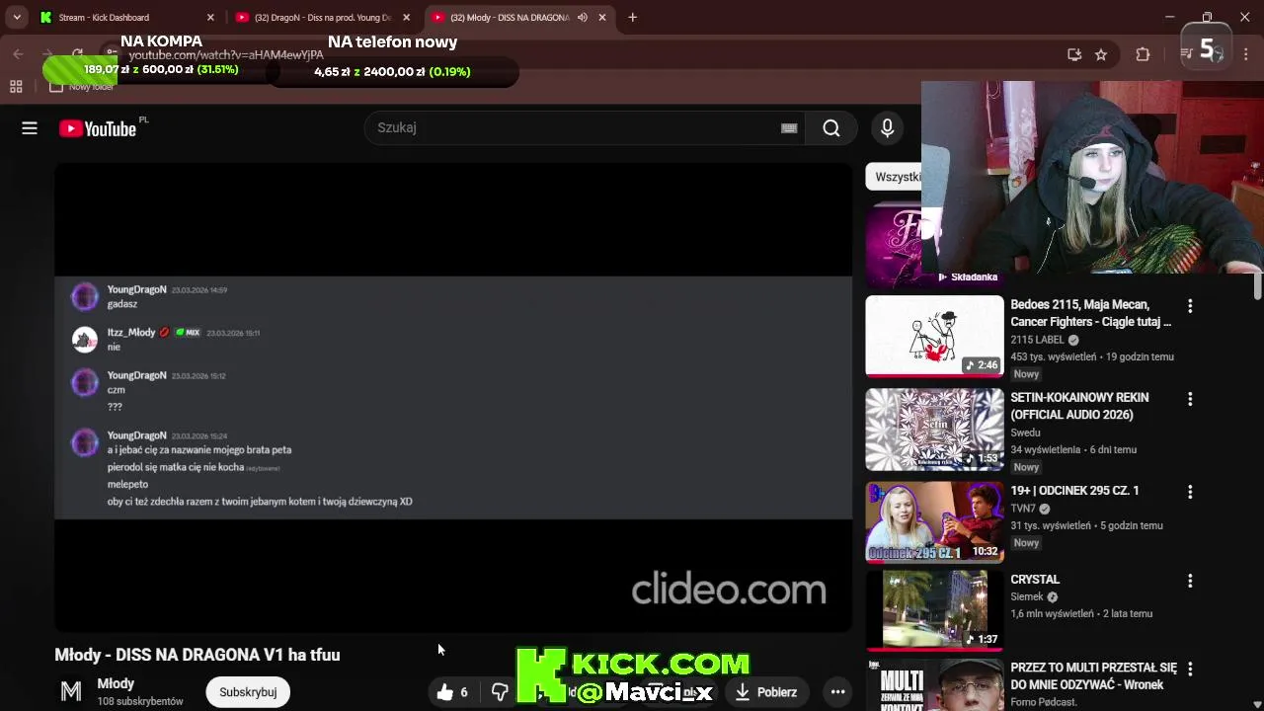Open new browser tab with plus
This screenshot has width=1264, height=711.
tap(632, 17)
